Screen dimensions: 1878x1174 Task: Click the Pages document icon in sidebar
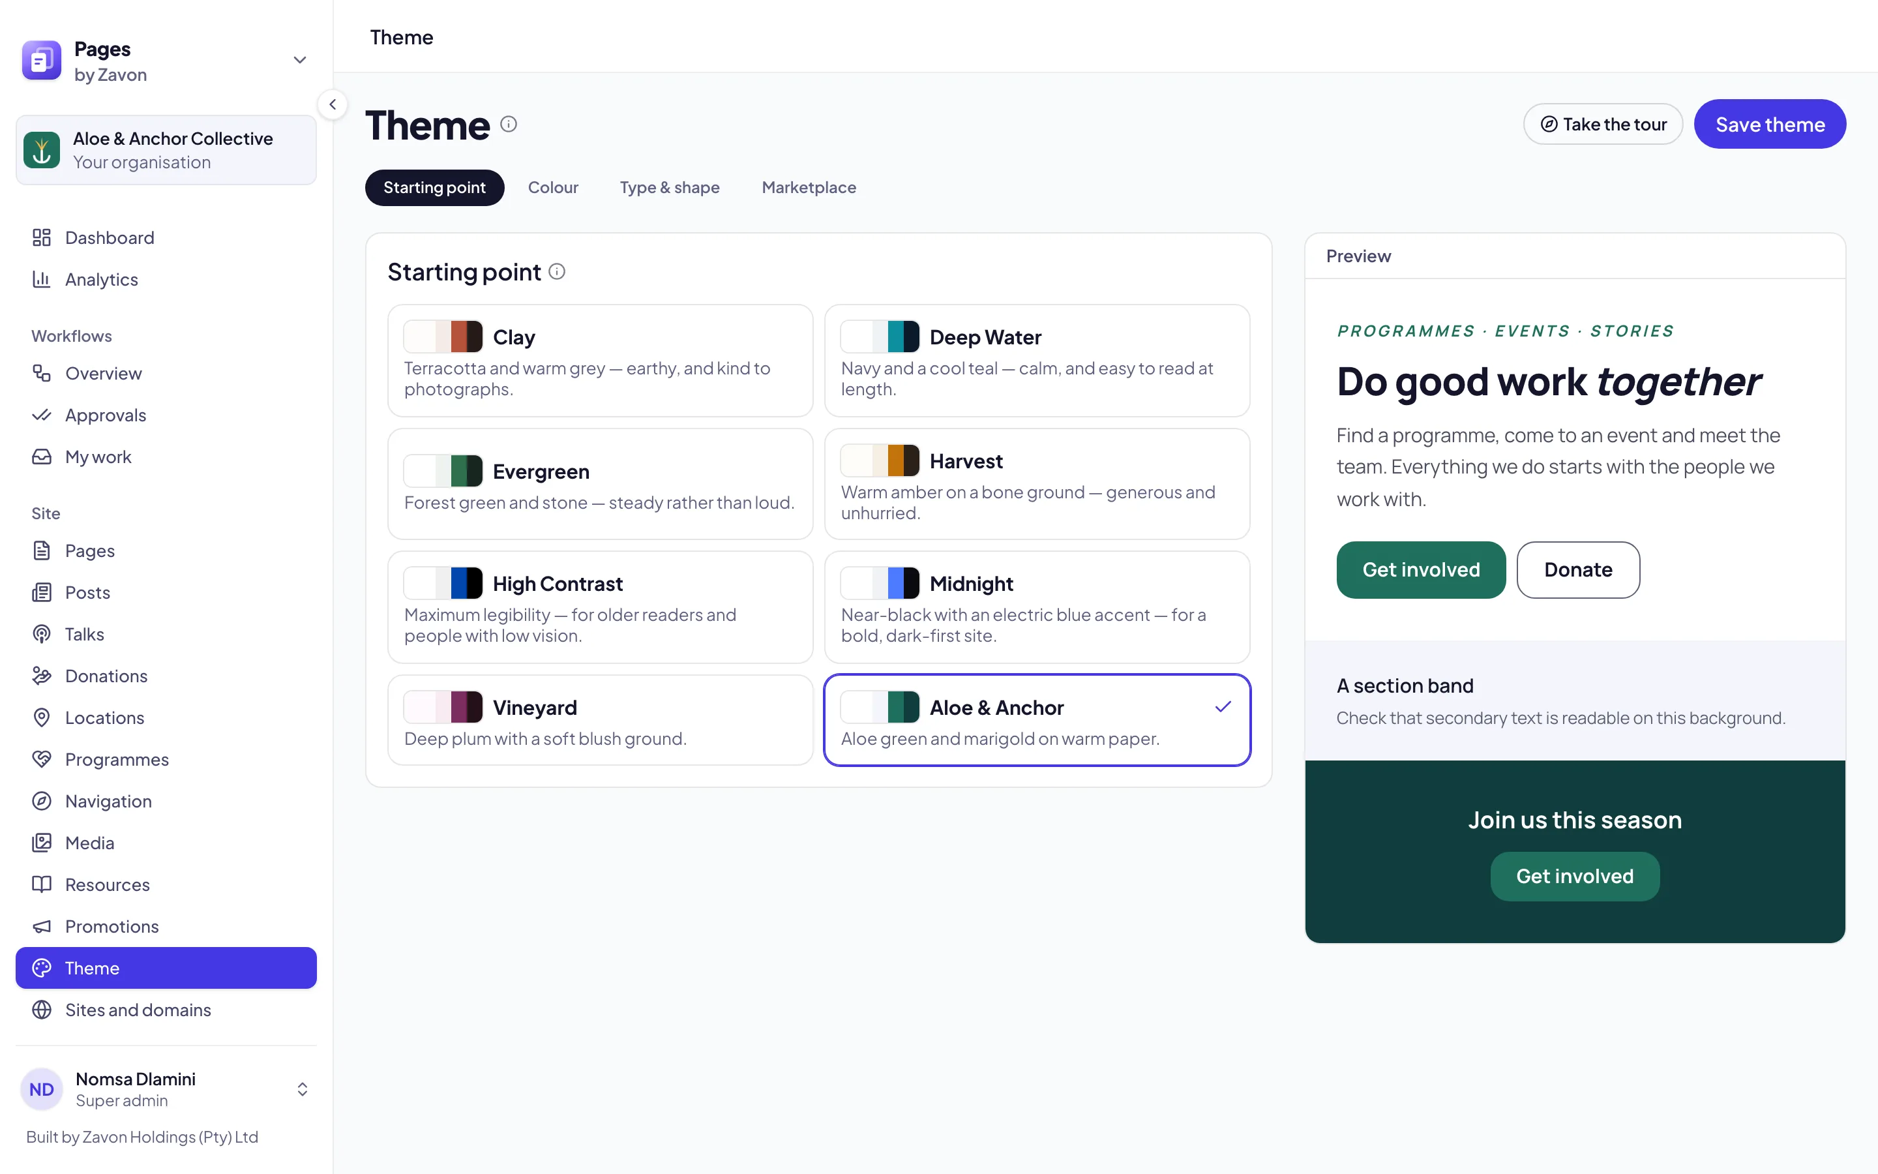[42, 551]
